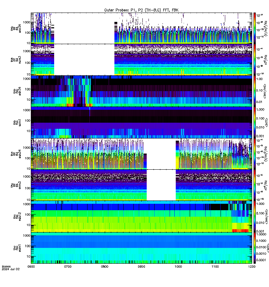
Task: Click the 100 tick label of thb fbk edc34 panel
Action: [x=28, y=89]
